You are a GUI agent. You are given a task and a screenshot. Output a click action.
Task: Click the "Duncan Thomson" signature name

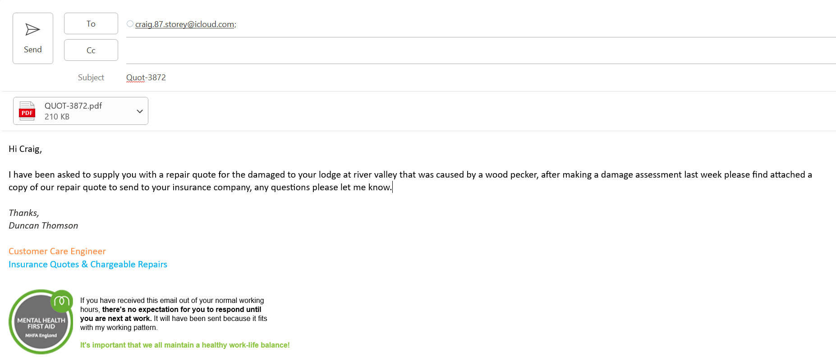[x=43, y=226]
